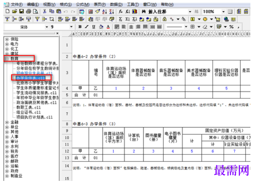Screen dimensions: 256x182
Task: Toggle the left alignment button
Action: tap(124, 27)
